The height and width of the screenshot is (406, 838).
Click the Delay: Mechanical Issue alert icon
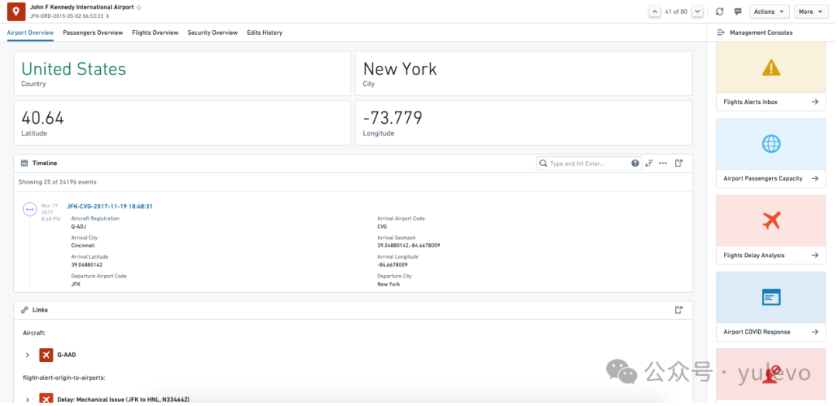(x=46, y=399)
